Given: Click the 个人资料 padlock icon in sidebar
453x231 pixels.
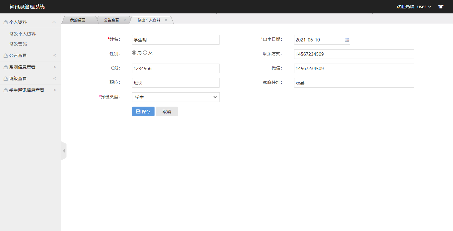Looking at the screenshot, I should [x=5, y=22].
